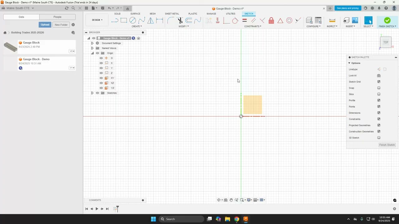Select the Sketch Dimension tool
The image size is (399, 224).
point(160,21)
